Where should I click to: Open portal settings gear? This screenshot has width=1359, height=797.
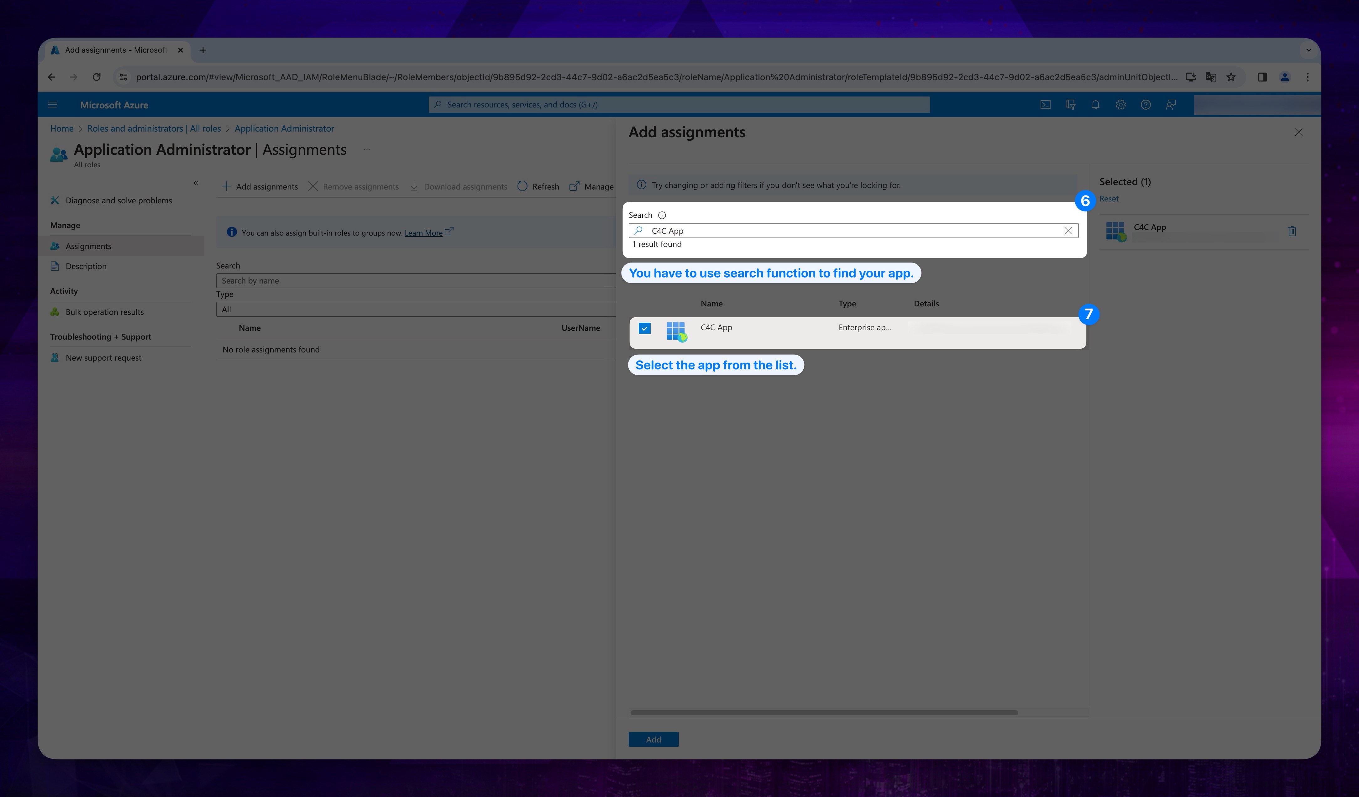click(x=1120, y=105)
